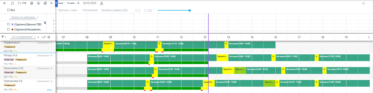Click Global Арб tag on Прокопенко row
The width and height of the screenshot is (373, 93).
[9, 72]
